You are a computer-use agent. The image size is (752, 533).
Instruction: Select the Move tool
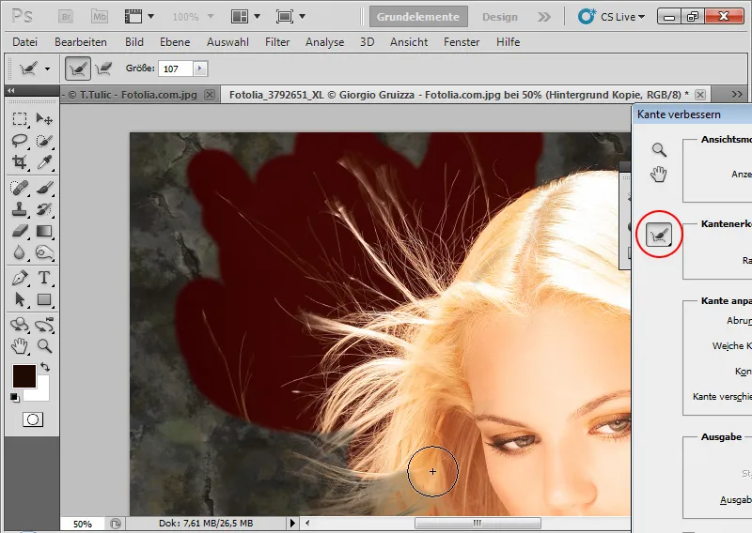44,118
